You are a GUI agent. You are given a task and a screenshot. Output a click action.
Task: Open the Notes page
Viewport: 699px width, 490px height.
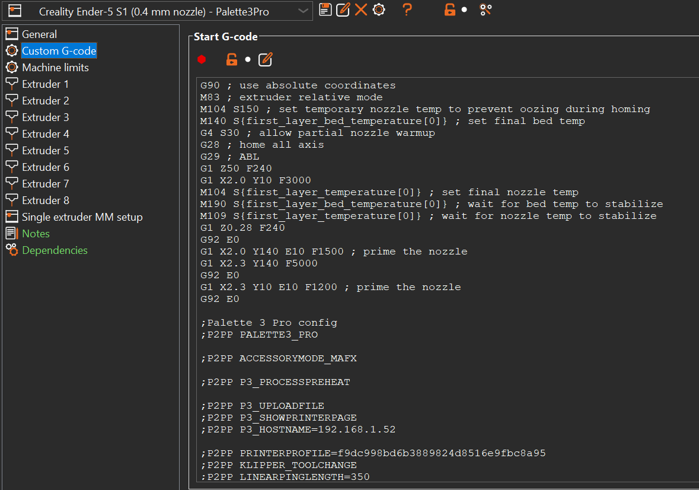point(36,234)
